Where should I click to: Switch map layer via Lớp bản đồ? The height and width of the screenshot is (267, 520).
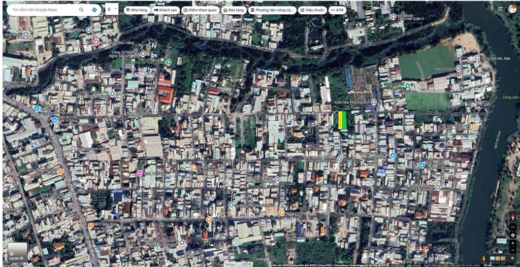[x=17, y=251]
